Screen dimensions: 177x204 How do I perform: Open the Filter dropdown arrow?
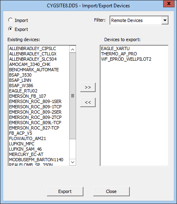point(165,20)
